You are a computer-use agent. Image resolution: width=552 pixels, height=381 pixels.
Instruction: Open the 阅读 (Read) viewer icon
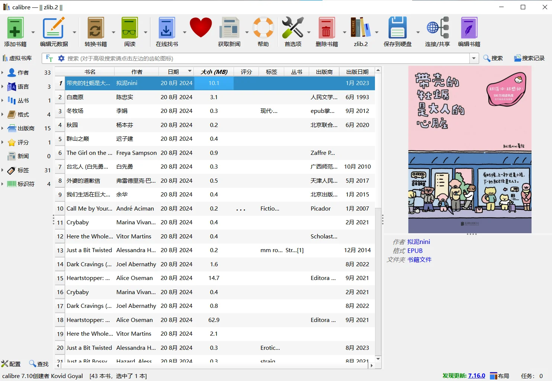click(x=129, y=28)
